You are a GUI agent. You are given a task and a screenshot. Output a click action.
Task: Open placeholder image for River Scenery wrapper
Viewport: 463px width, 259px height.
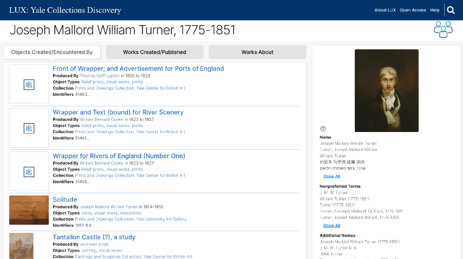29,128
